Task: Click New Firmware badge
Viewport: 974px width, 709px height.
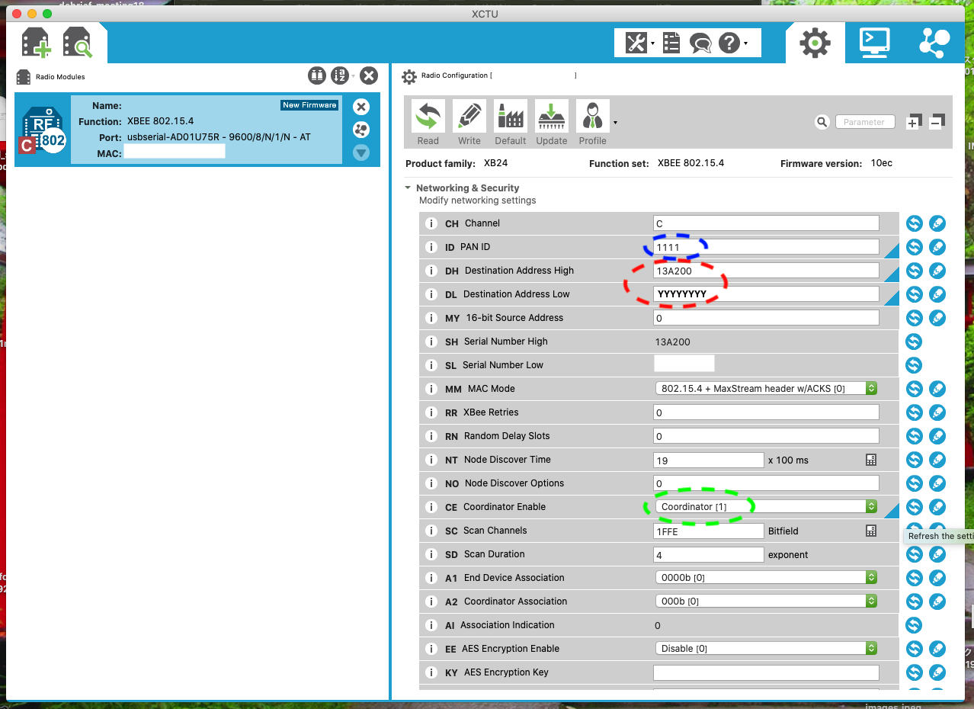Action: [x=309, y=105]
